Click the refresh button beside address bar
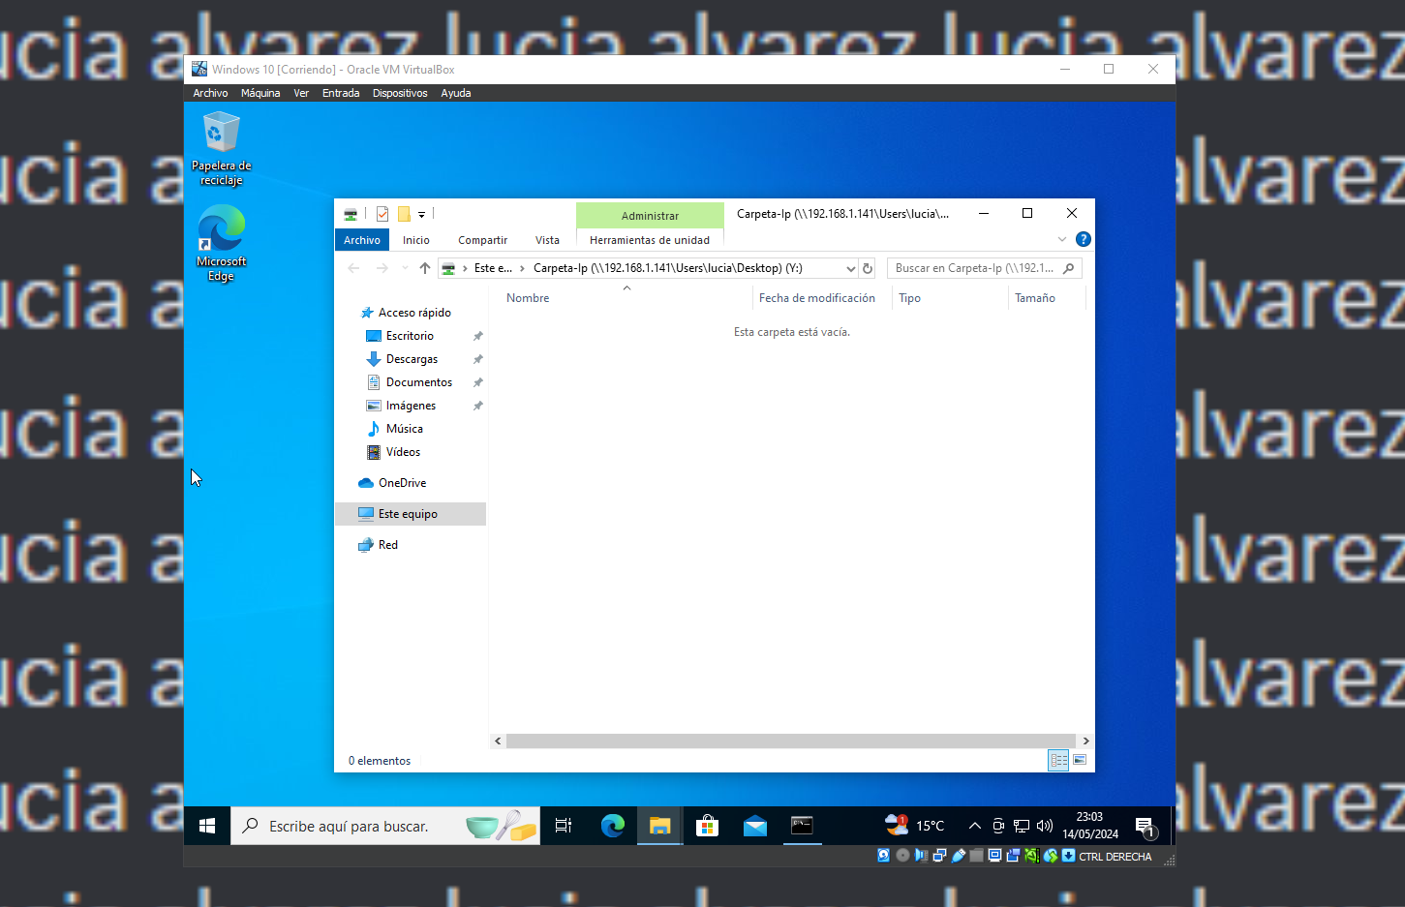 point(867,268)
